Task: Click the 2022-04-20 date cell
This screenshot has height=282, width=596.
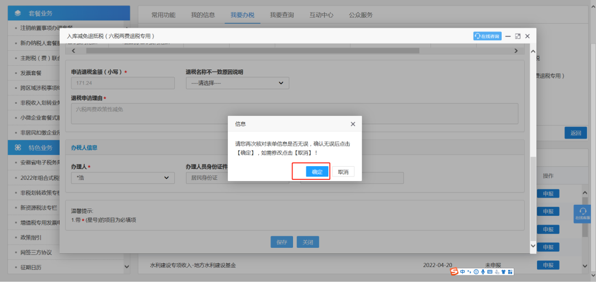Action: click(x=438, y=265)
